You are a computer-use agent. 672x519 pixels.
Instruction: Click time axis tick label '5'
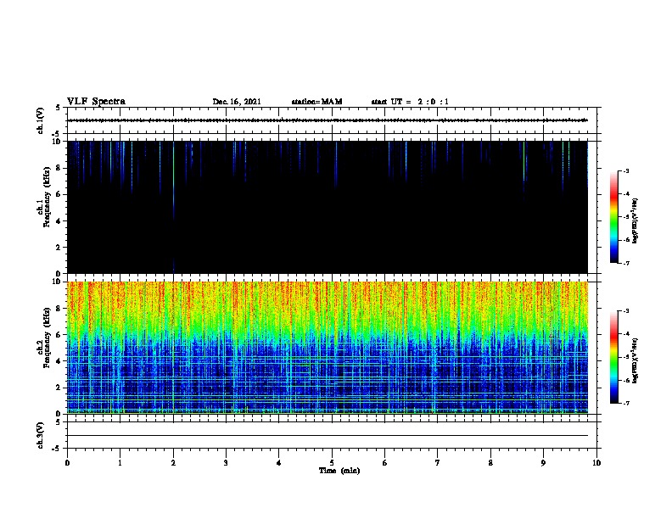(x=332, y=463)
